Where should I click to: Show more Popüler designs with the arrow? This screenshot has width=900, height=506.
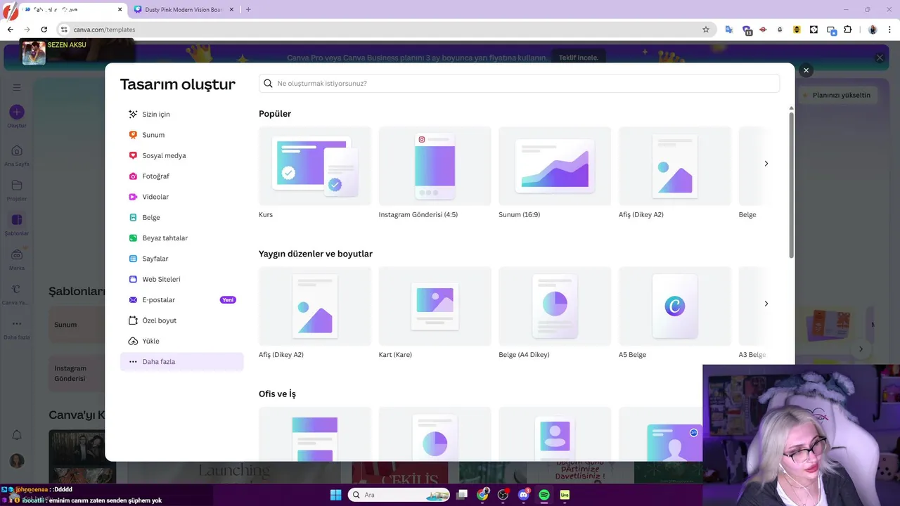(766, 163)
